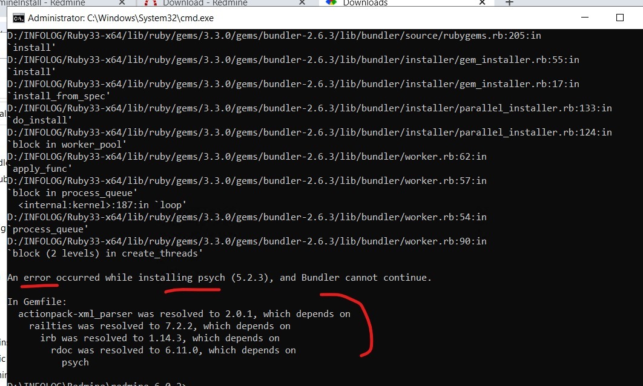Click the `block (2 levels) in create_threads' line
Image resolution: width=643 pixels, height=386 pixels.
pyautogui.click(x=105, y=254)
